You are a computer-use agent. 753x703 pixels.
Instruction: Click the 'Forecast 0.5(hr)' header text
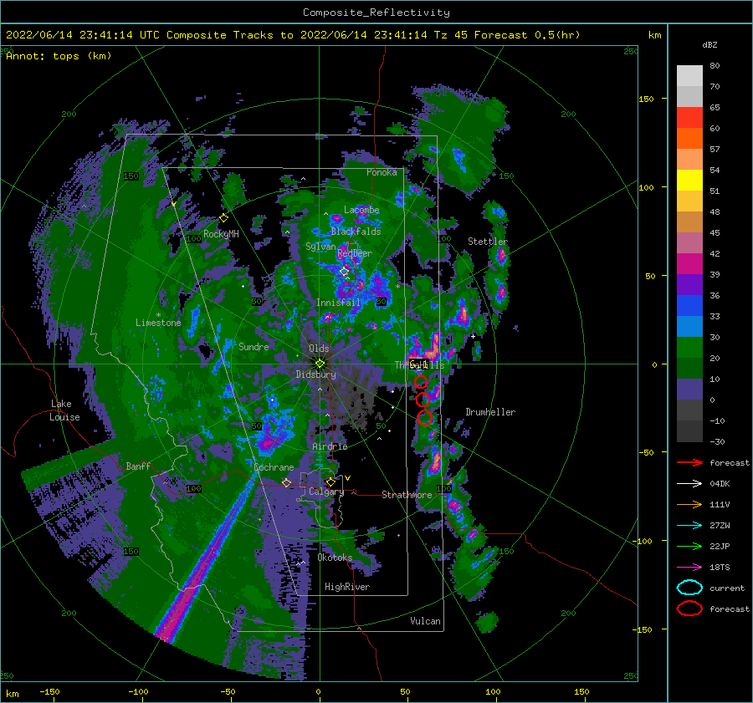click(x=527, y=35)
